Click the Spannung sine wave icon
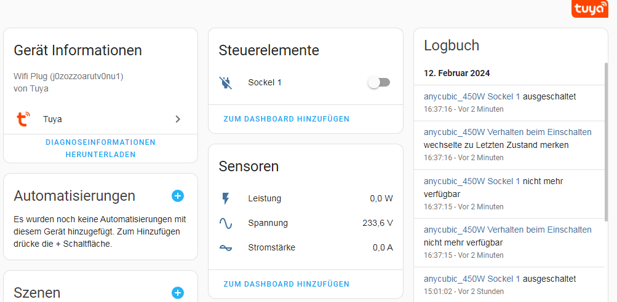 [x=226, y=223]
